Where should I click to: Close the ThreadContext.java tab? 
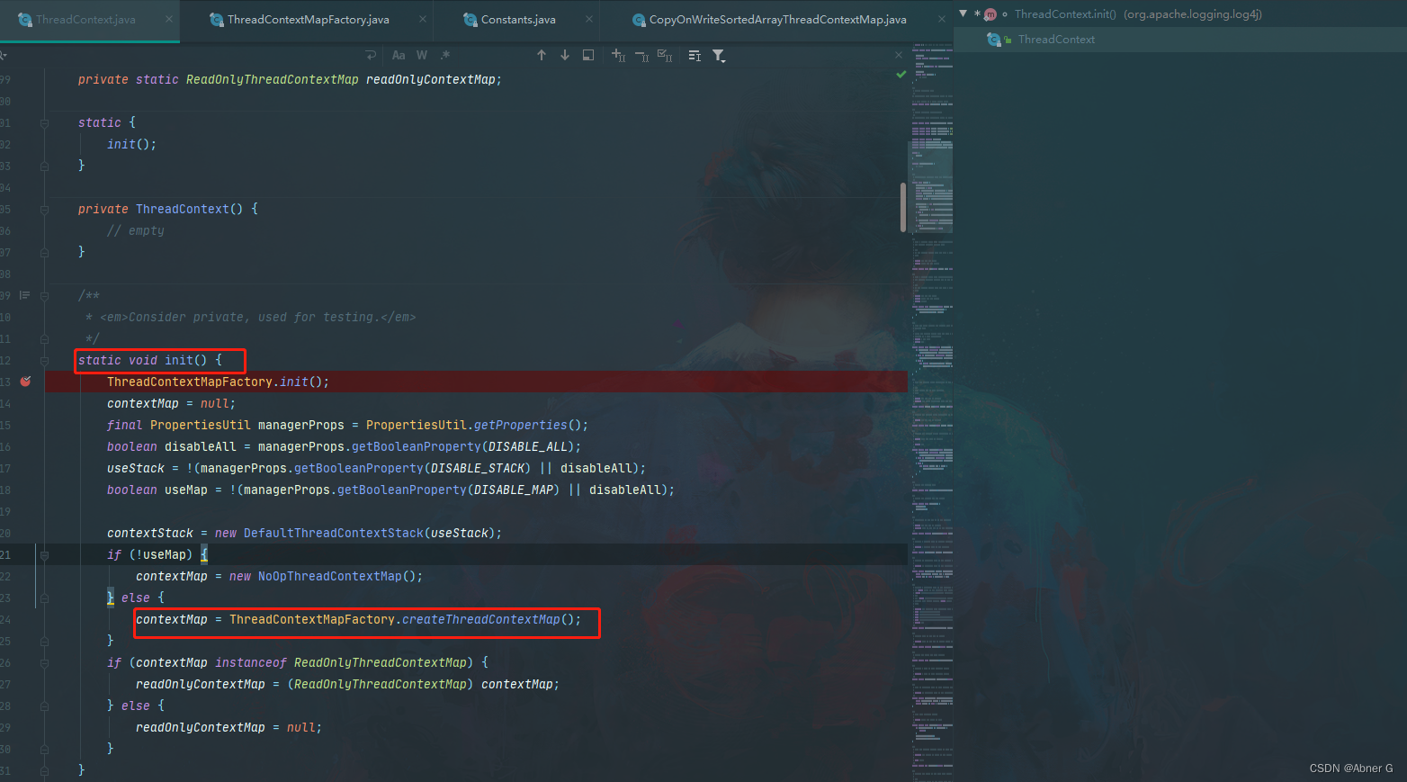[x=168, y=20]
